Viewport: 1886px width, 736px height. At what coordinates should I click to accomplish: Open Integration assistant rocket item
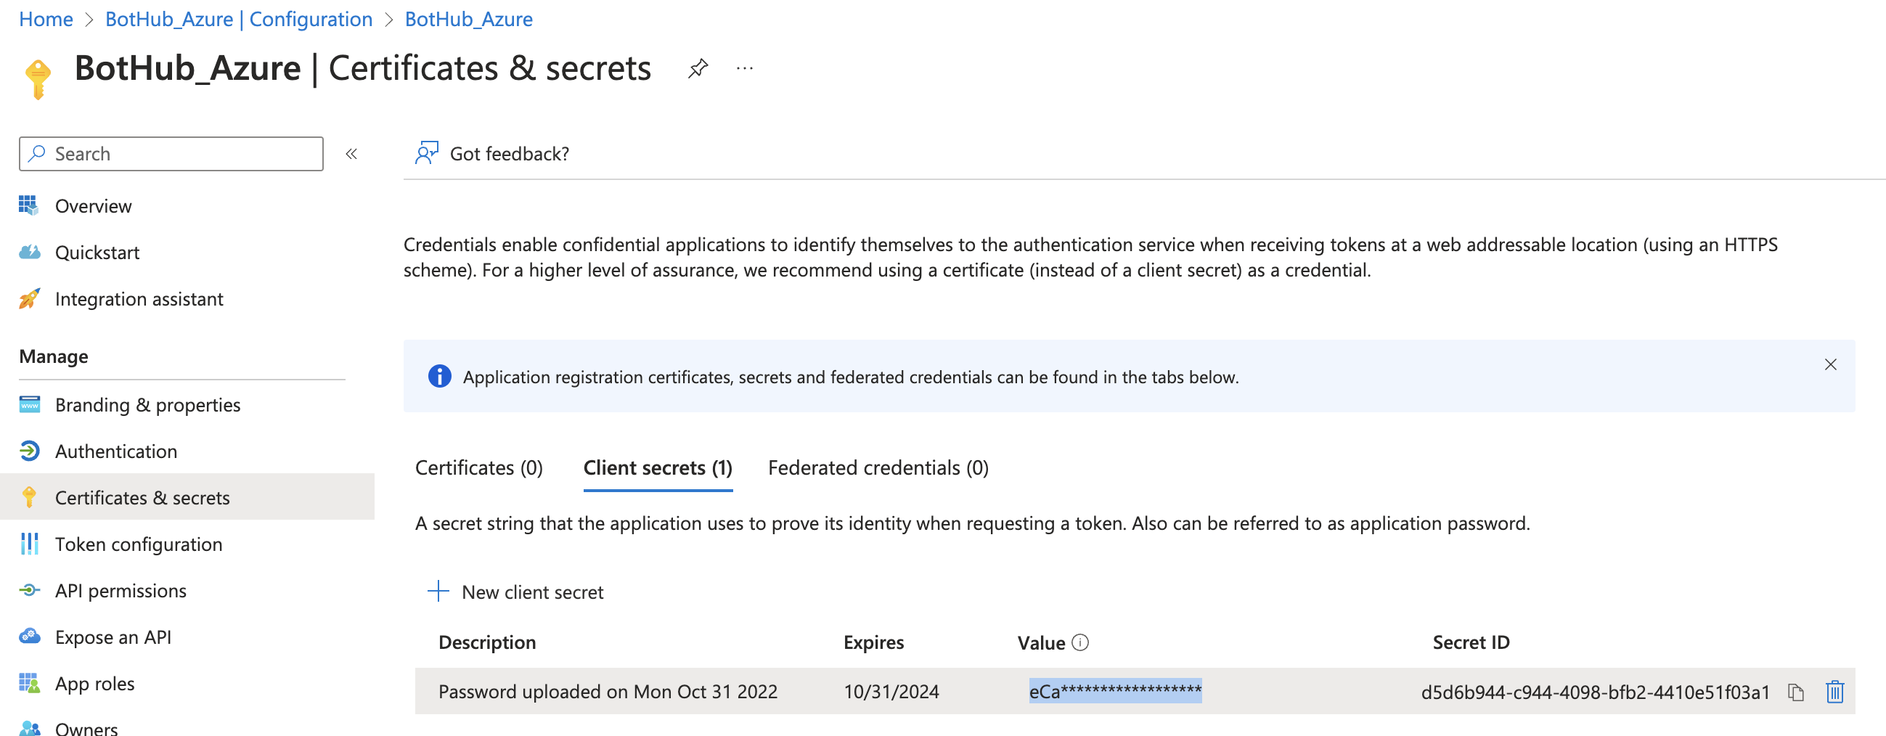click(x=139, y=299)
